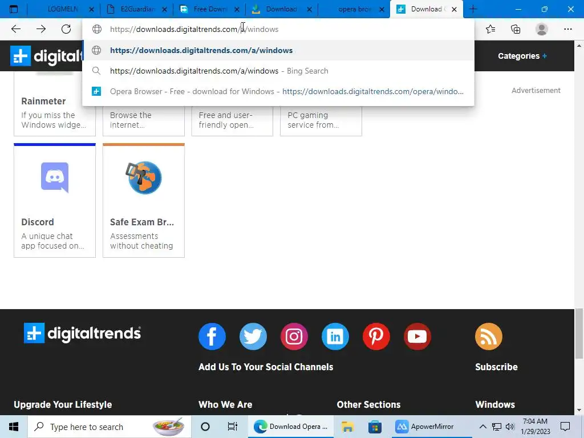The width and height of the screenshot is (584, 438).
Task: Open the volume control in tray
Action: pyautogui.click(x=510, y=427)
